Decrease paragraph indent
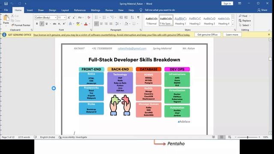Viewport: 274px width, 154px height. (x=121, y=18)
